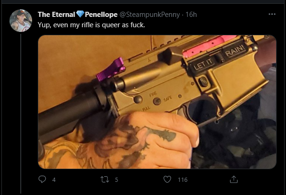This screenshot has width=286, height=195.
Task: Click the tweet text about the rifle
Action: (92, 25)
